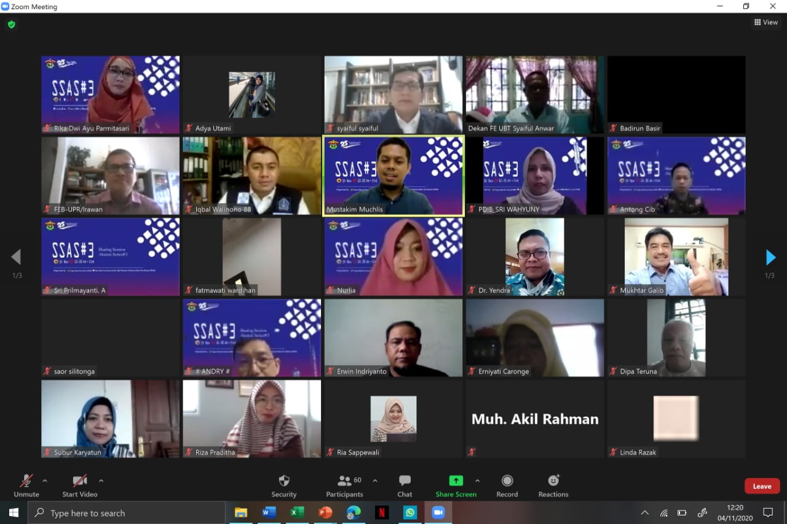This screenshot has width=787, height=524.
Task: Open the Chat panel
Action: [405, 485]
